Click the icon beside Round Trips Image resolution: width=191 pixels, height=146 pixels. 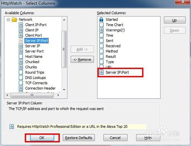click(21, 72)
